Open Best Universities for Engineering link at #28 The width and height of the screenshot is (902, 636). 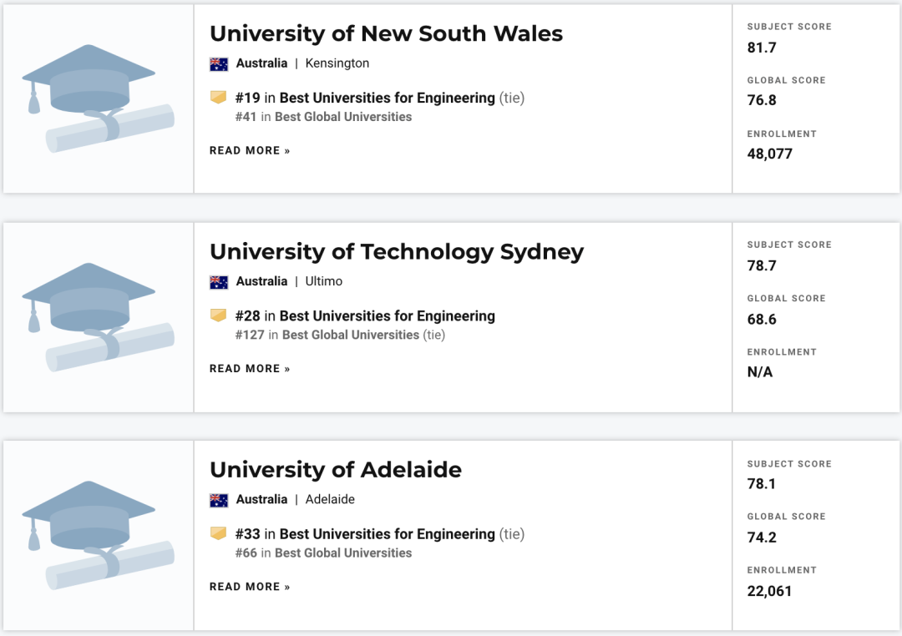(x=388, y=315)
